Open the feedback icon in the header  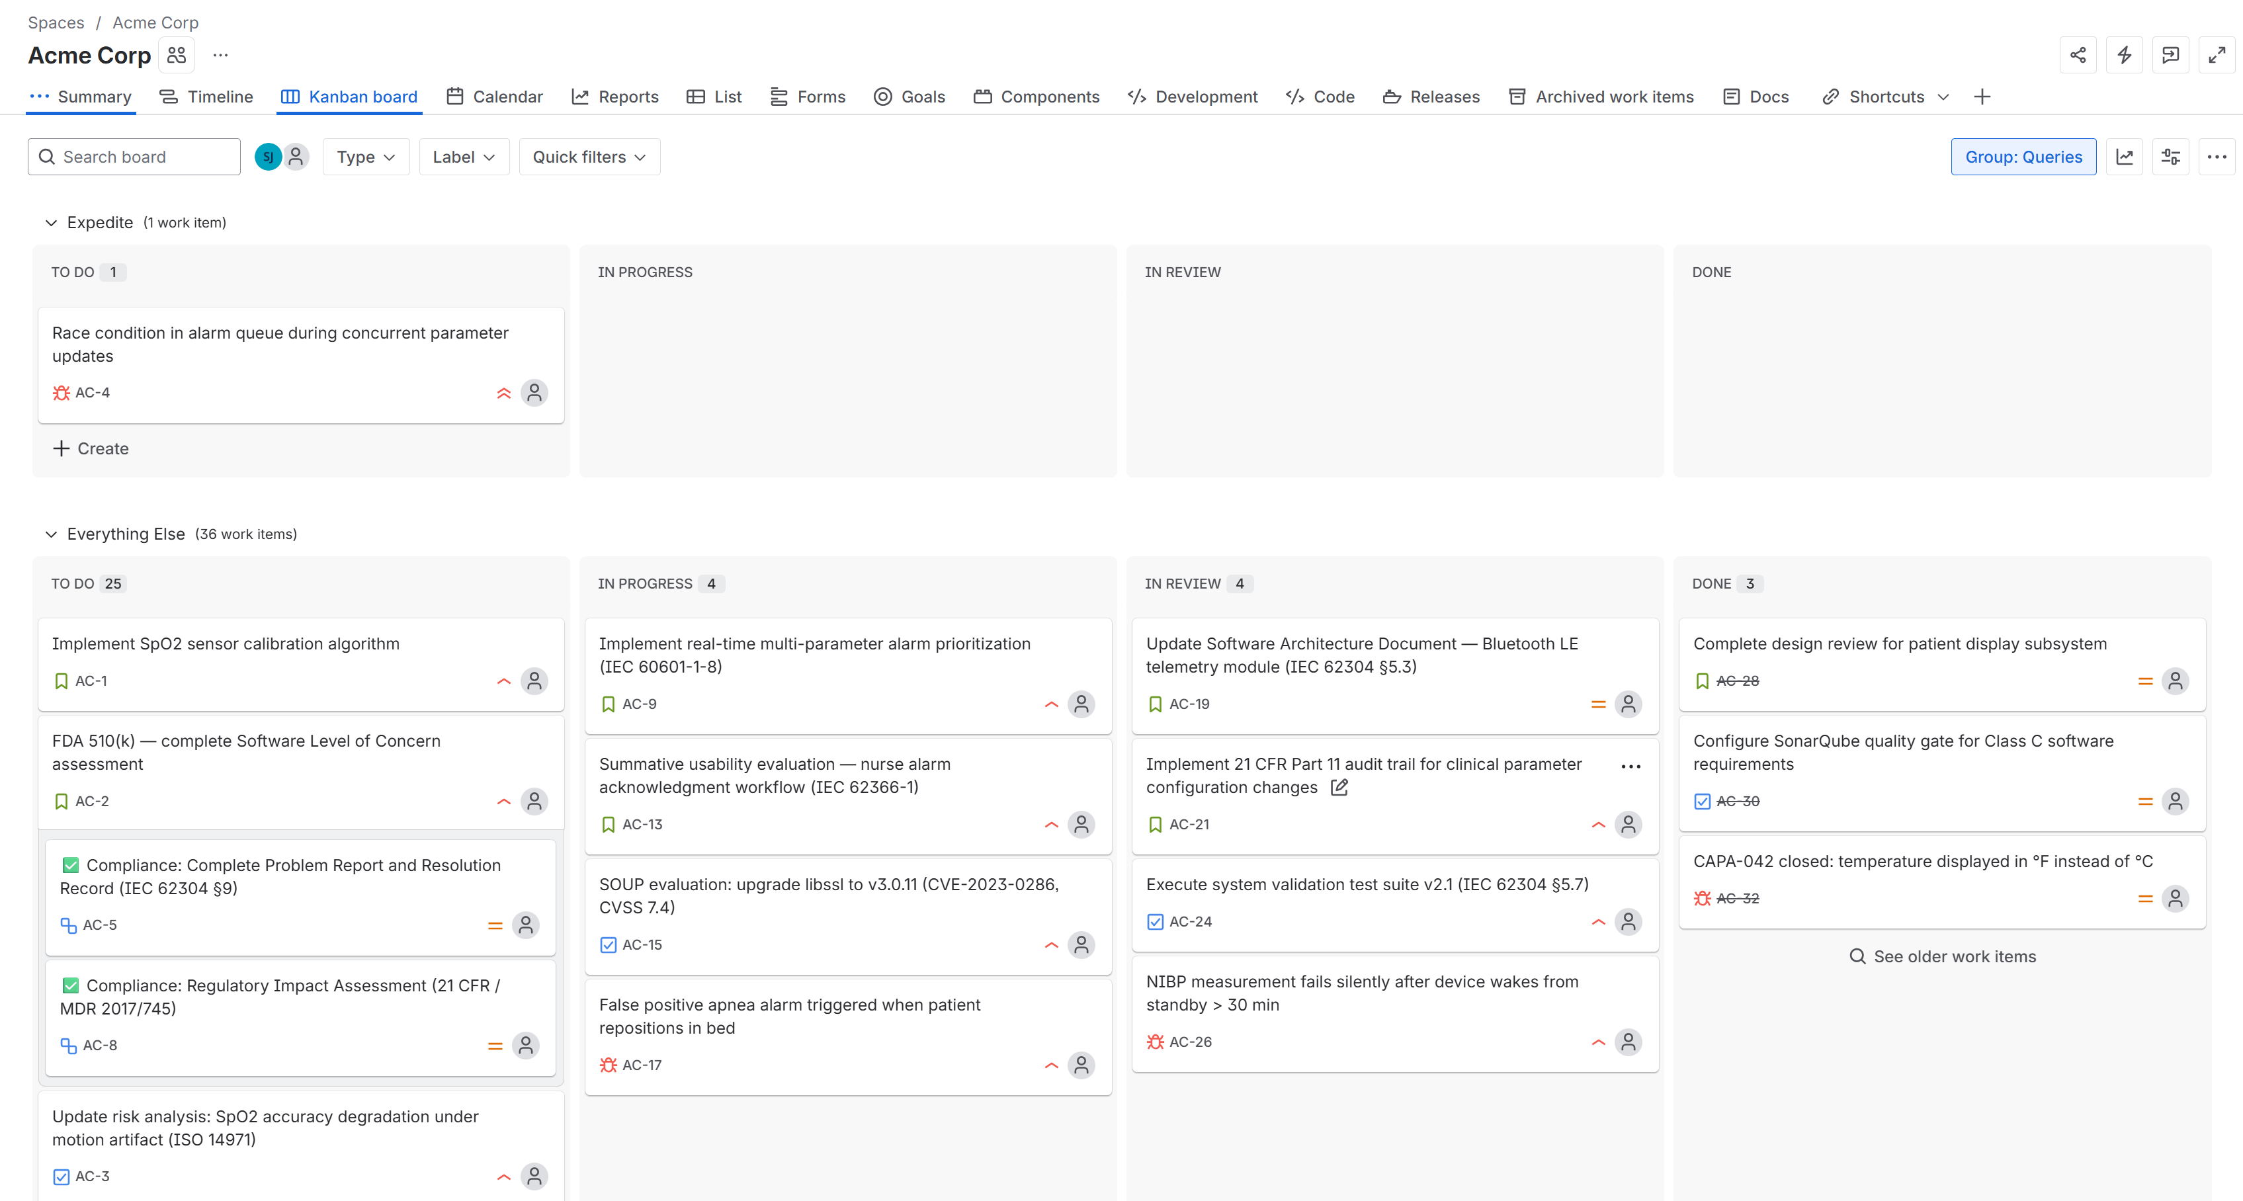(2170, 56)
